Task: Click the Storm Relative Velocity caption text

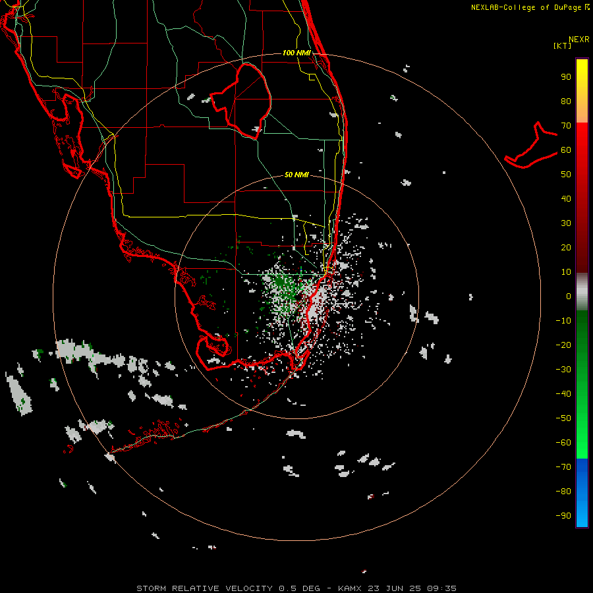Action: coord(204,588)
